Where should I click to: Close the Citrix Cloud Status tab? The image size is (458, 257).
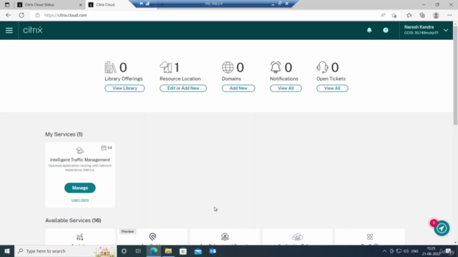pyautogui.click(x=81, y=5)
